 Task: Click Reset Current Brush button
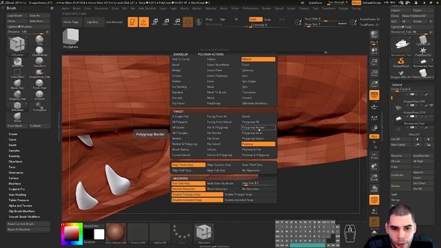[x=28, y=224]
